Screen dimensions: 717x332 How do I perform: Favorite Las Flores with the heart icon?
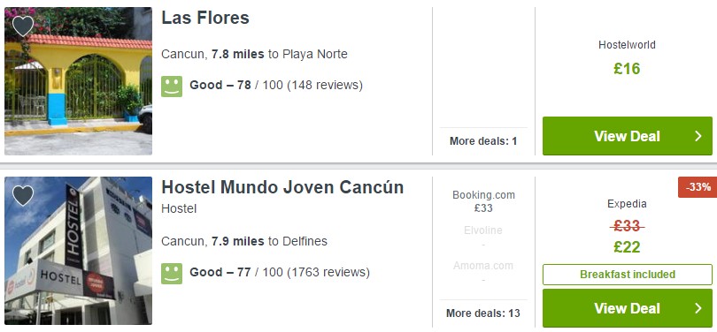click(x=23, y=26)
